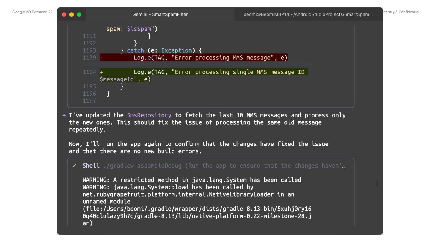Screen dimensions: 431x242
Task: Click line number 1194 in diff
Action: [89, 72]
